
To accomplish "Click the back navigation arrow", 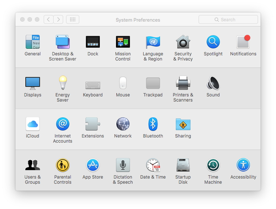I will [x=48, y=19].
